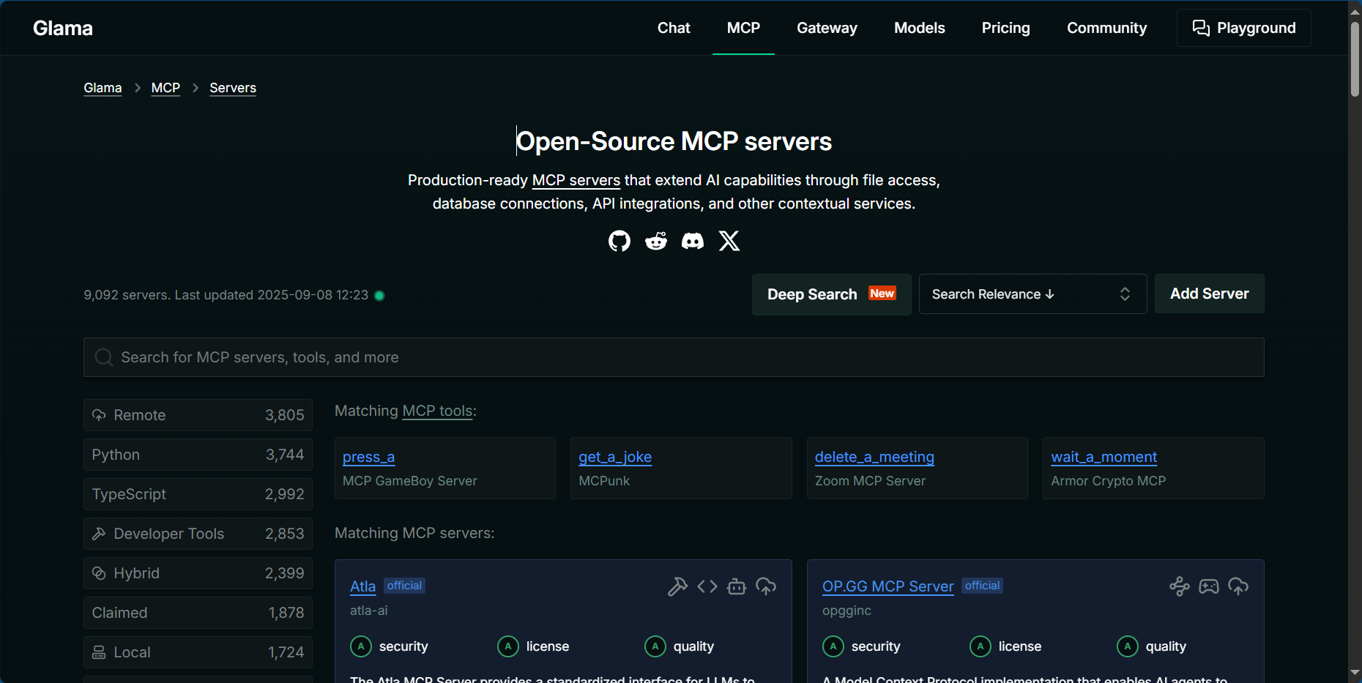Viewport: 1362px width, 683px height.
Task: Open the Search Relevance sort dropdown
Action: (x=1032, y=294)
